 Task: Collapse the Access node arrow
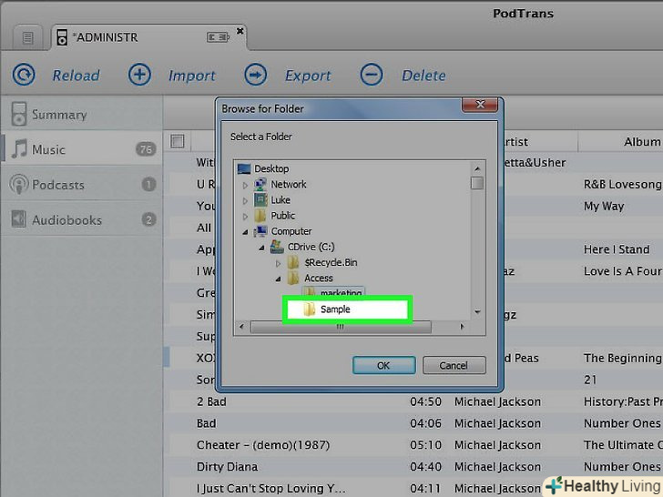coord(279,279)
